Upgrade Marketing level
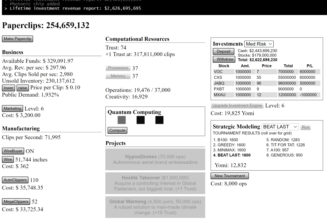 pos(12,109)
